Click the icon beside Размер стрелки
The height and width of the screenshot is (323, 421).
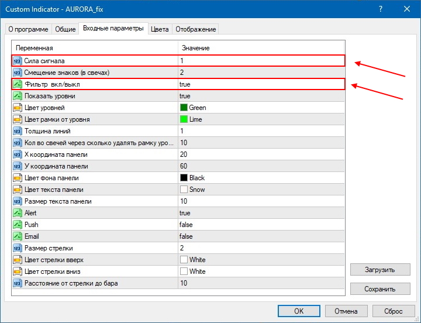[18, 248]
